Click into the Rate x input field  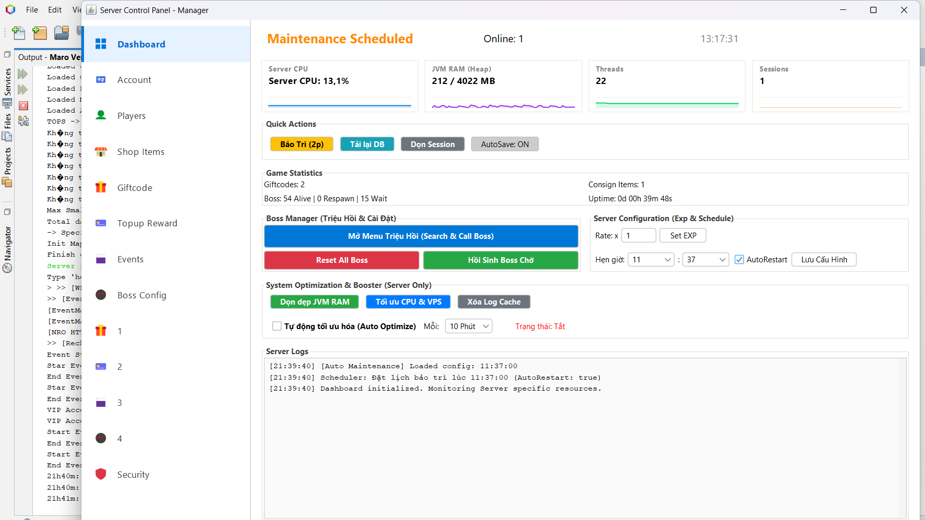click(639, 235)
